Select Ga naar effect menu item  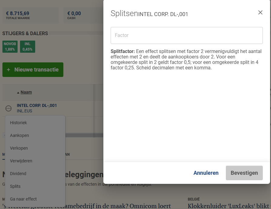(23, 199)
